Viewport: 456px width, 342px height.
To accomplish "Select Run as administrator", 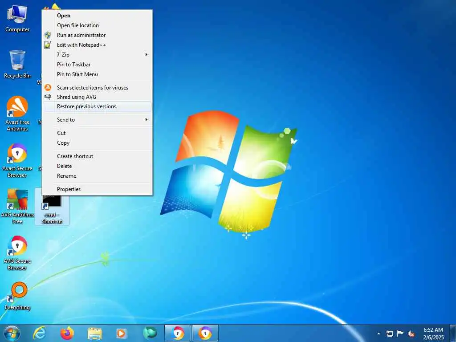I will [x=97, y=35].
